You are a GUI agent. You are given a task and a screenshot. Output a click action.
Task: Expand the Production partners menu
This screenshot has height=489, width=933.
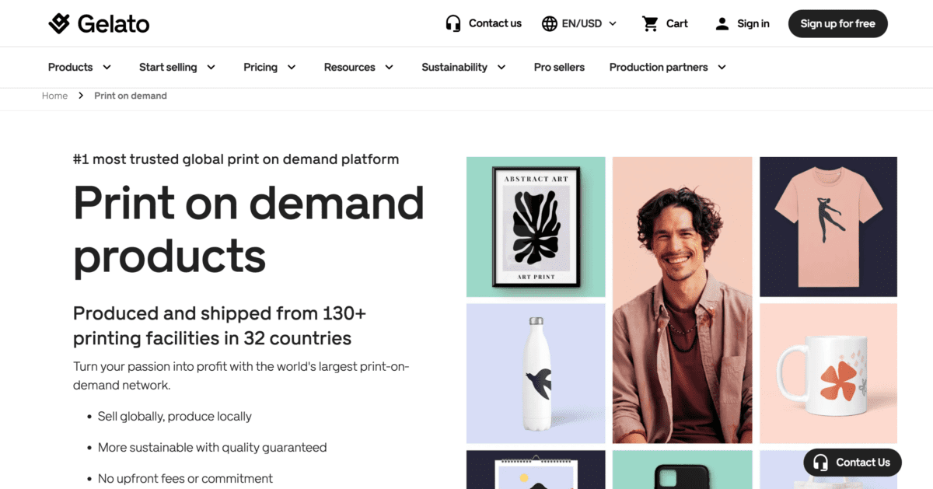click(668, 67)
